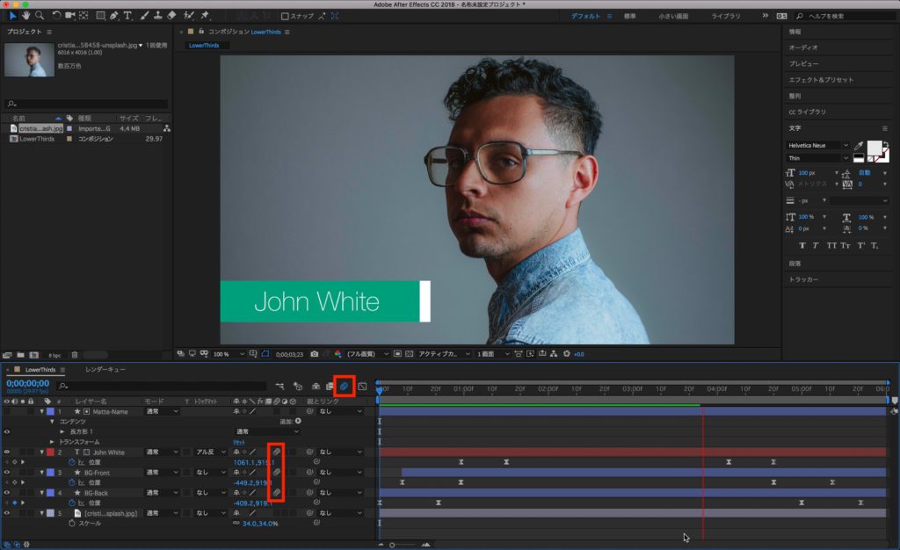Select the 標準 workspace
Image resolution: width=900 pixels, height=550 pixels.
point(630,16)
